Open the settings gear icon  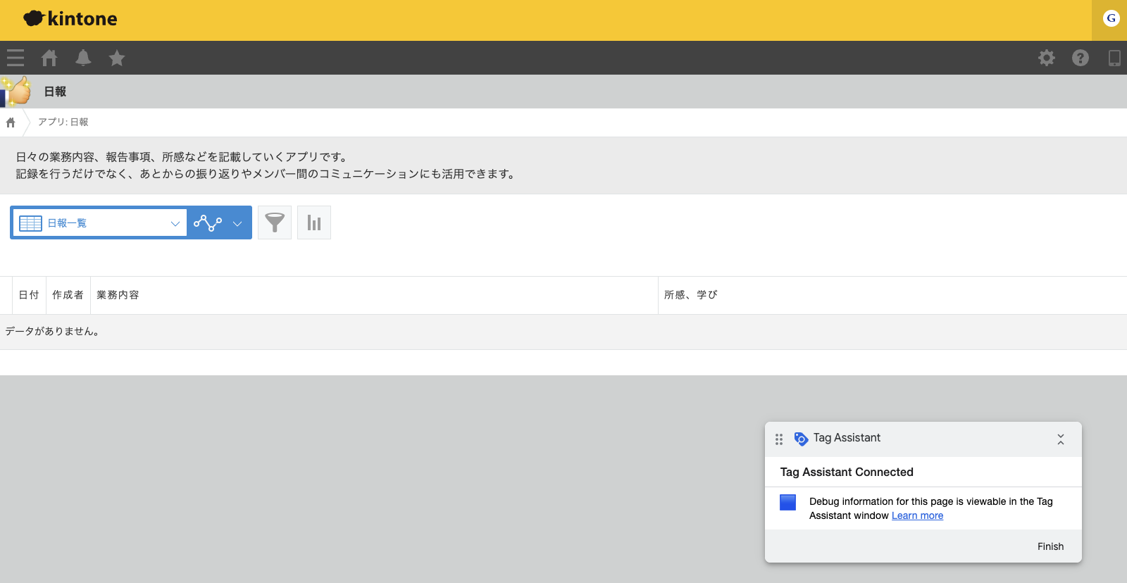[x=1047, y=58]
